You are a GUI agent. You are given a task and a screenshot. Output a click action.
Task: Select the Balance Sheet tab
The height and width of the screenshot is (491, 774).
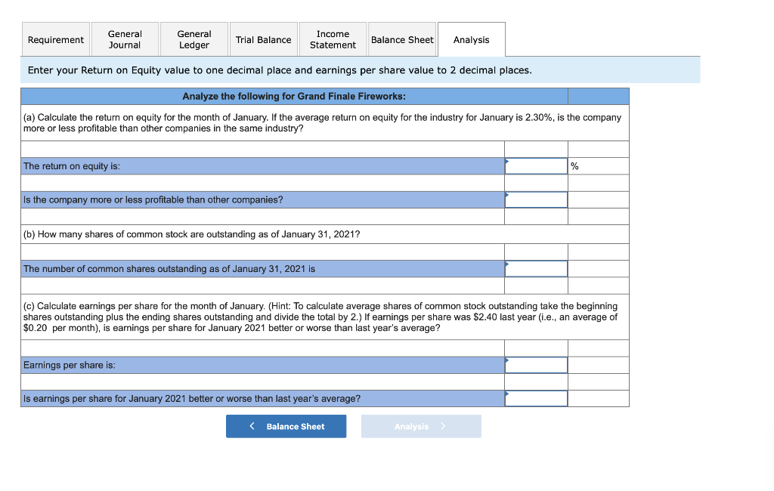(x=402, y=39)
